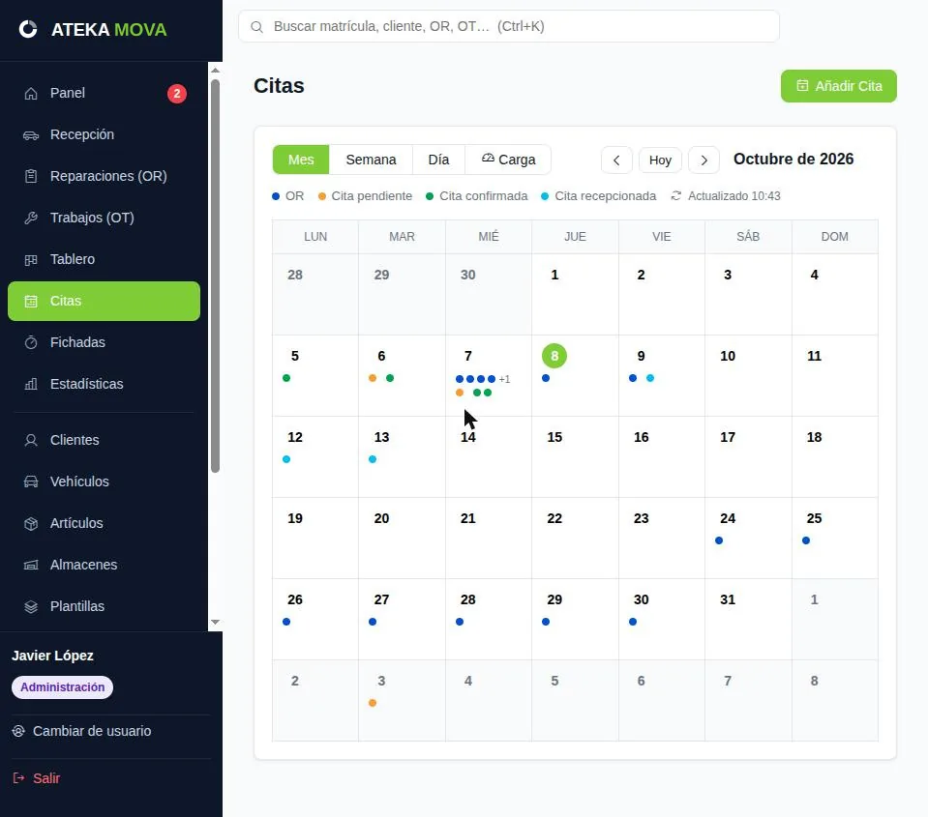The height and width of the screenshot is (817, 928).
Task: Click the light blue dot on day 9
Action: (650, 378)
